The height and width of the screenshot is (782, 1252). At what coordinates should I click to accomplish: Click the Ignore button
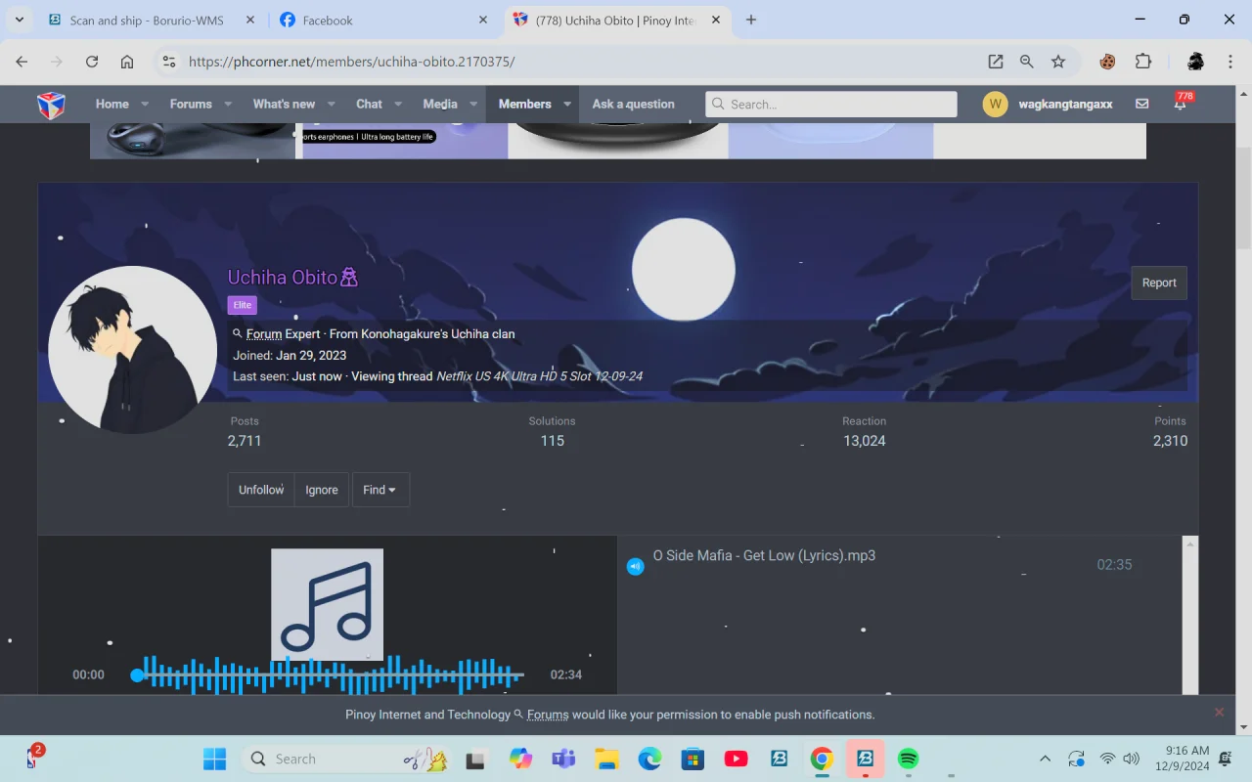pos(321,490)
